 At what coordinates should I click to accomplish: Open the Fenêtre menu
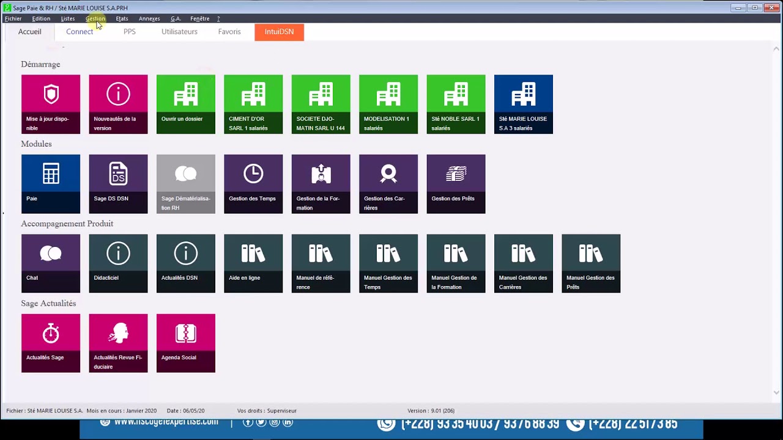click(x=199, y=19)
